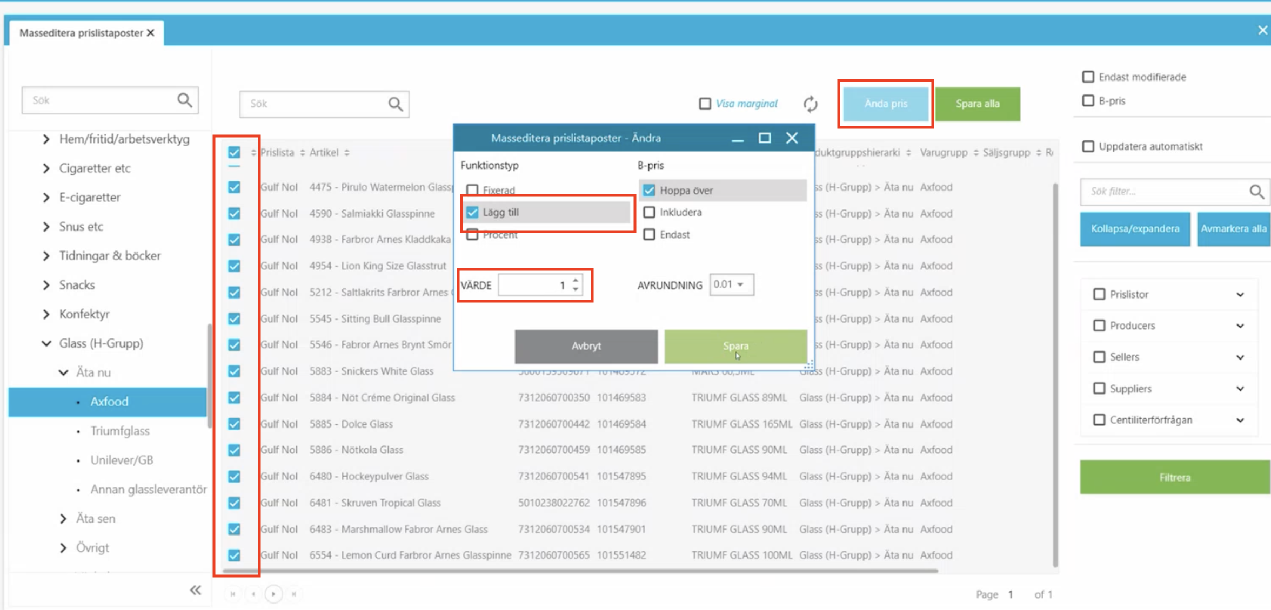1271x610 pixels.
Task: Click the magnifier icon in the Sök filter field
Action: coord(1256,192)
